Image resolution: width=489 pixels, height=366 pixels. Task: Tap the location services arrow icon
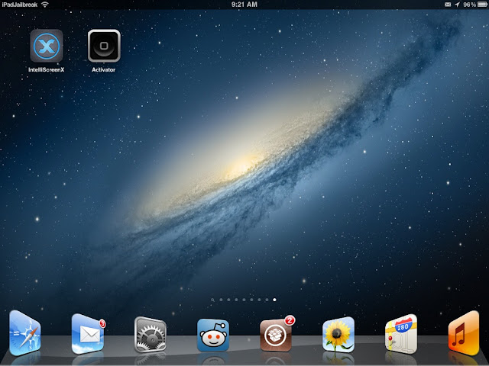[457, 5]
